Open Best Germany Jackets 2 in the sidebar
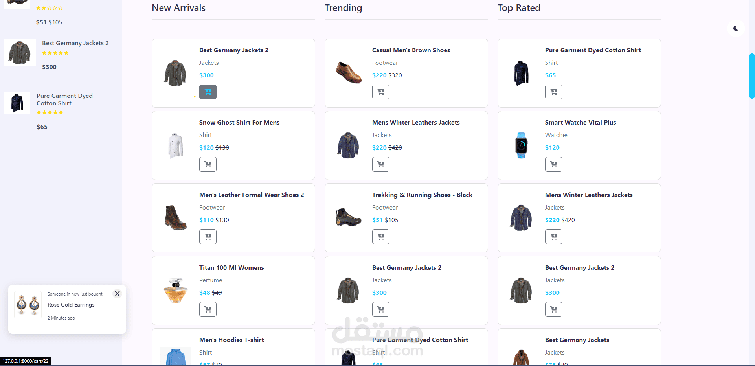This screenshot has height=366, width=755. coord(75,43)
